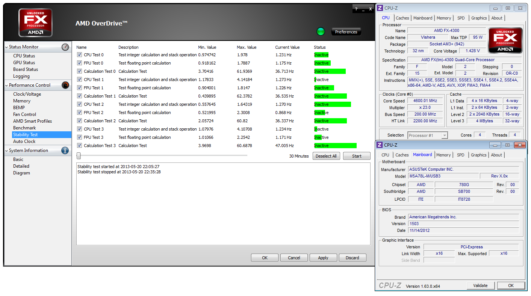Click the AMD FX logo in OverDrive header
Screen dimensions: 531x296
tap(35, 23)
